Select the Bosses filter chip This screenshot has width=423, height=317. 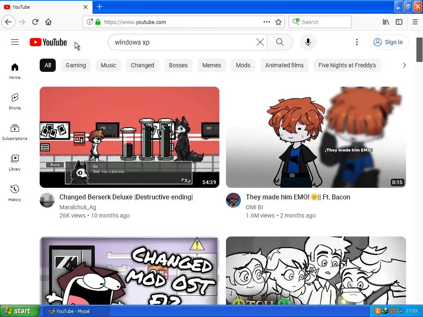click(178, 65)
